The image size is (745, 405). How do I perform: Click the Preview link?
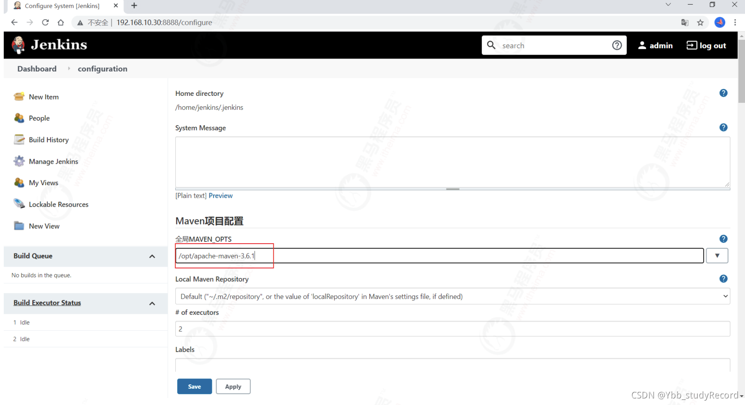(x=221, y=195)
